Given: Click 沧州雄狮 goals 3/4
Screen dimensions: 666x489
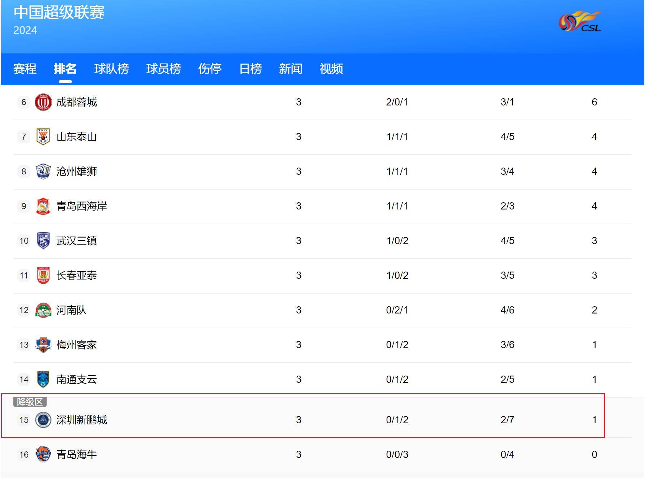Looking at the screenshot, I should point(507,172).
